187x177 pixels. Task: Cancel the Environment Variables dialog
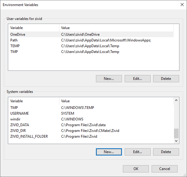[x=165, y=169]
